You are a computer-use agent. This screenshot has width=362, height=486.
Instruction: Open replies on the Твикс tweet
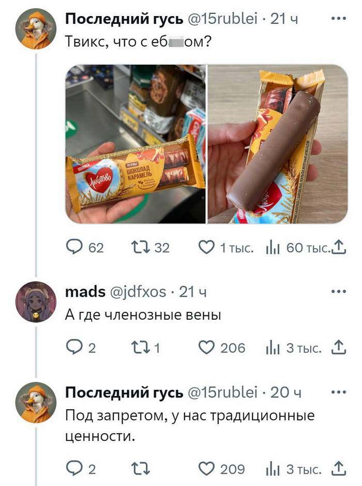click(85, 247)
